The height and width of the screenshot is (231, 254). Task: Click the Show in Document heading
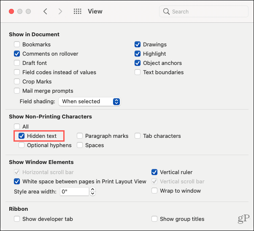pos(34,35)
